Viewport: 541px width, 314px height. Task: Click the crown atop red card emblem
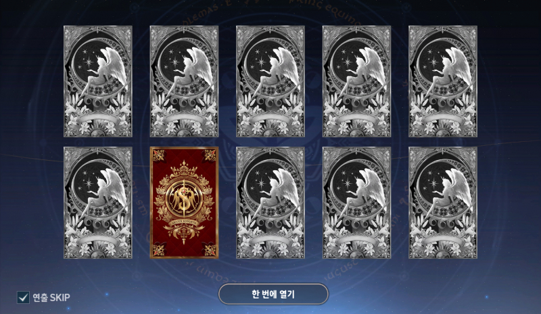(x=184, y=169)
